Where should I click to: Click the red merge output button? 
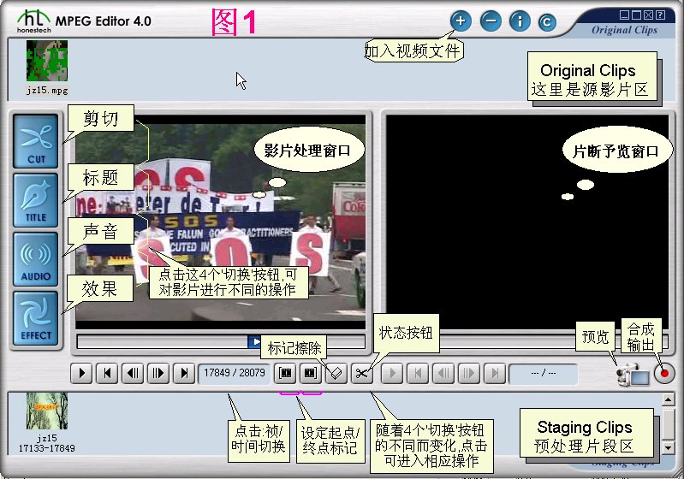tap(664, 374)
